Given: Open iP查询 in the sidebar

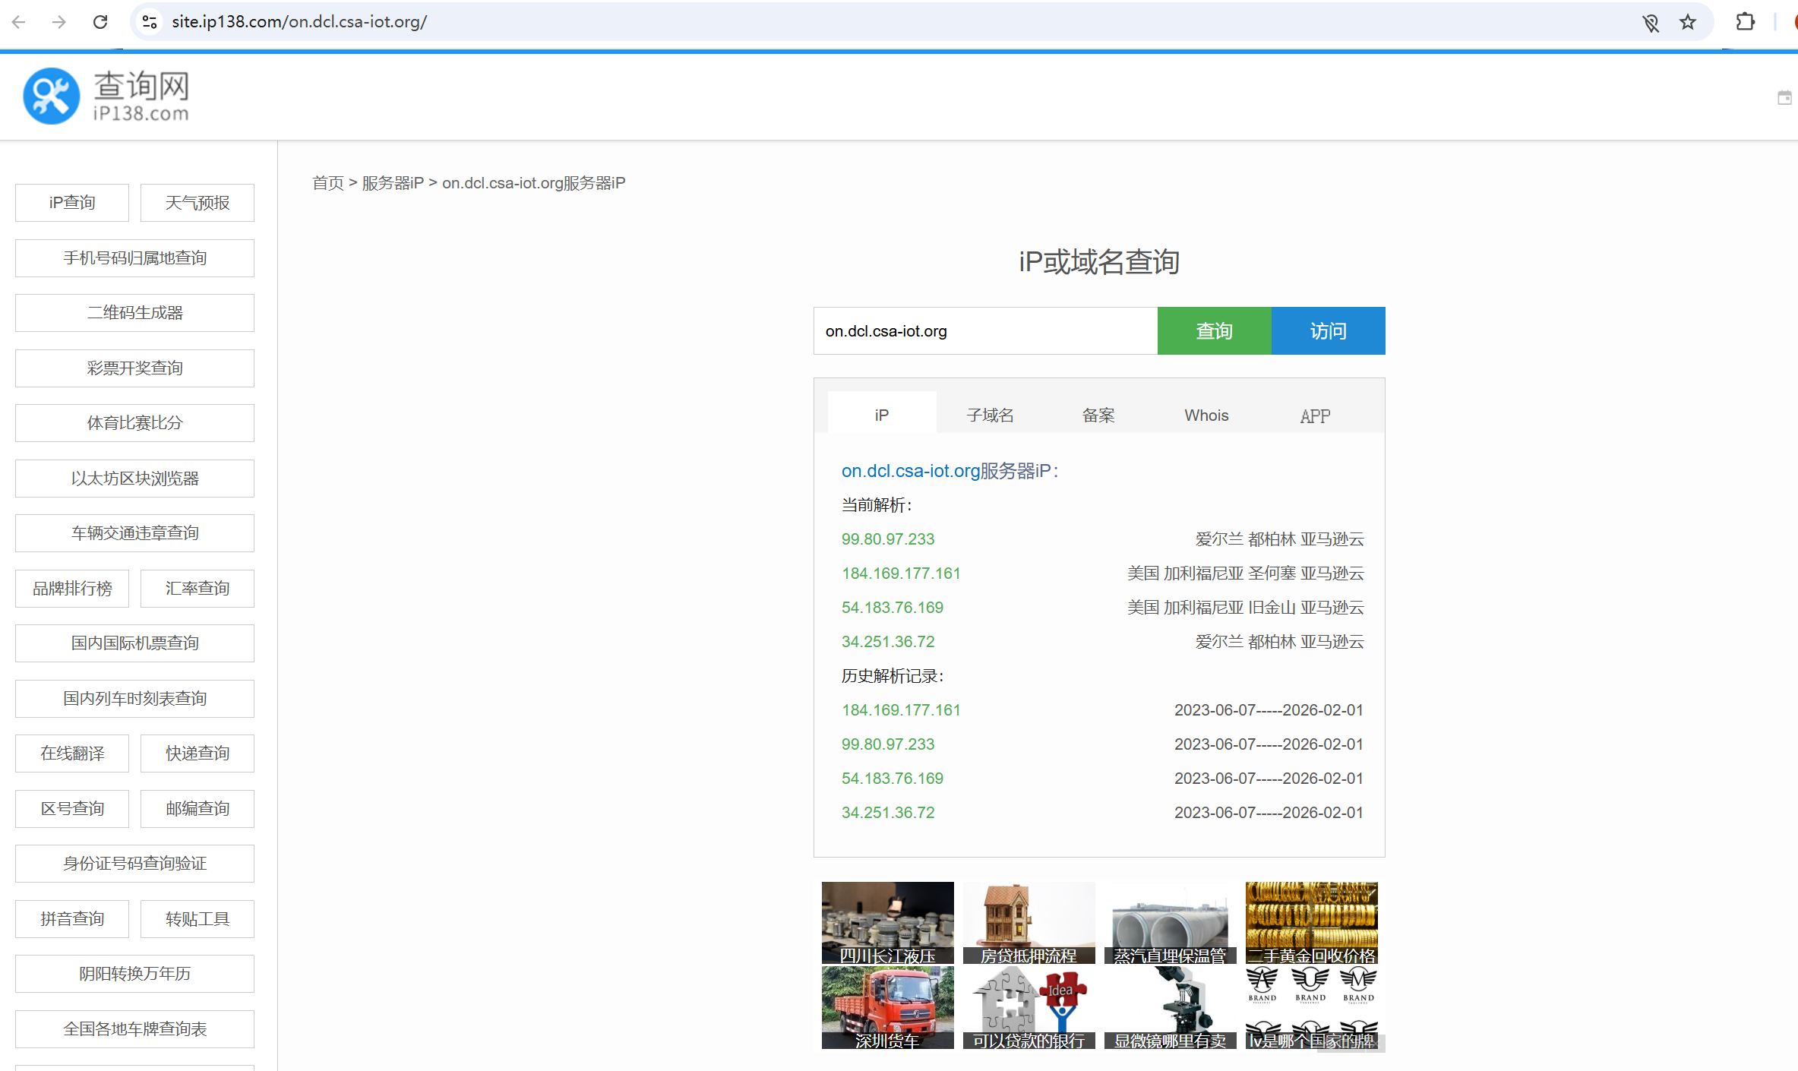Looking at the screenshot, I should point(72,203).
